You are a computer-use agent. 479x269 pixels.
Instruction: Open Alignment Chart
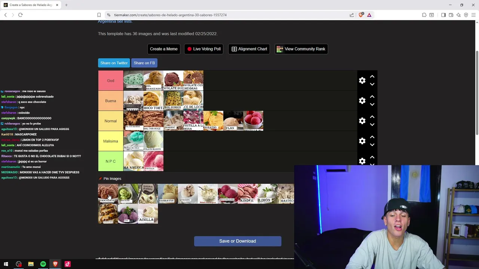point(249,49)
